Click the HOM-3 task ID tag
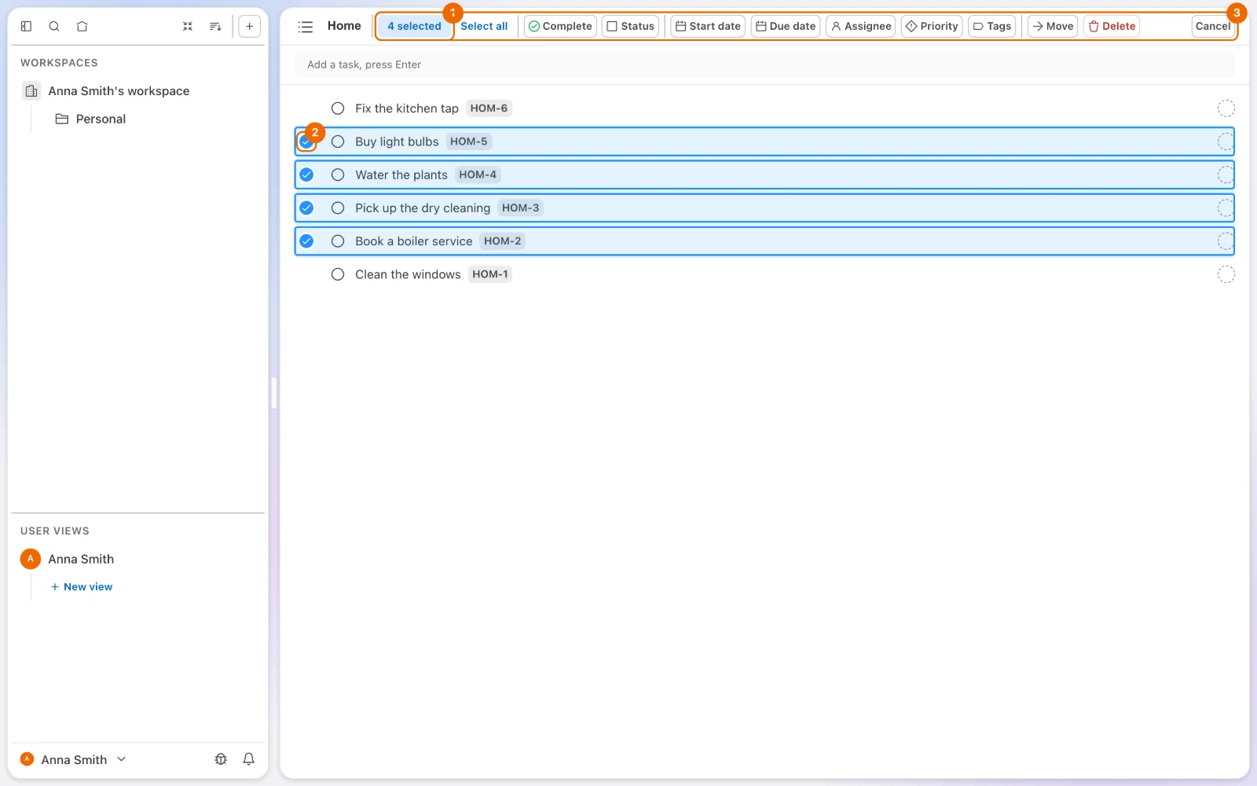Viewport: 1257px width, 786px height. (521, 208)
